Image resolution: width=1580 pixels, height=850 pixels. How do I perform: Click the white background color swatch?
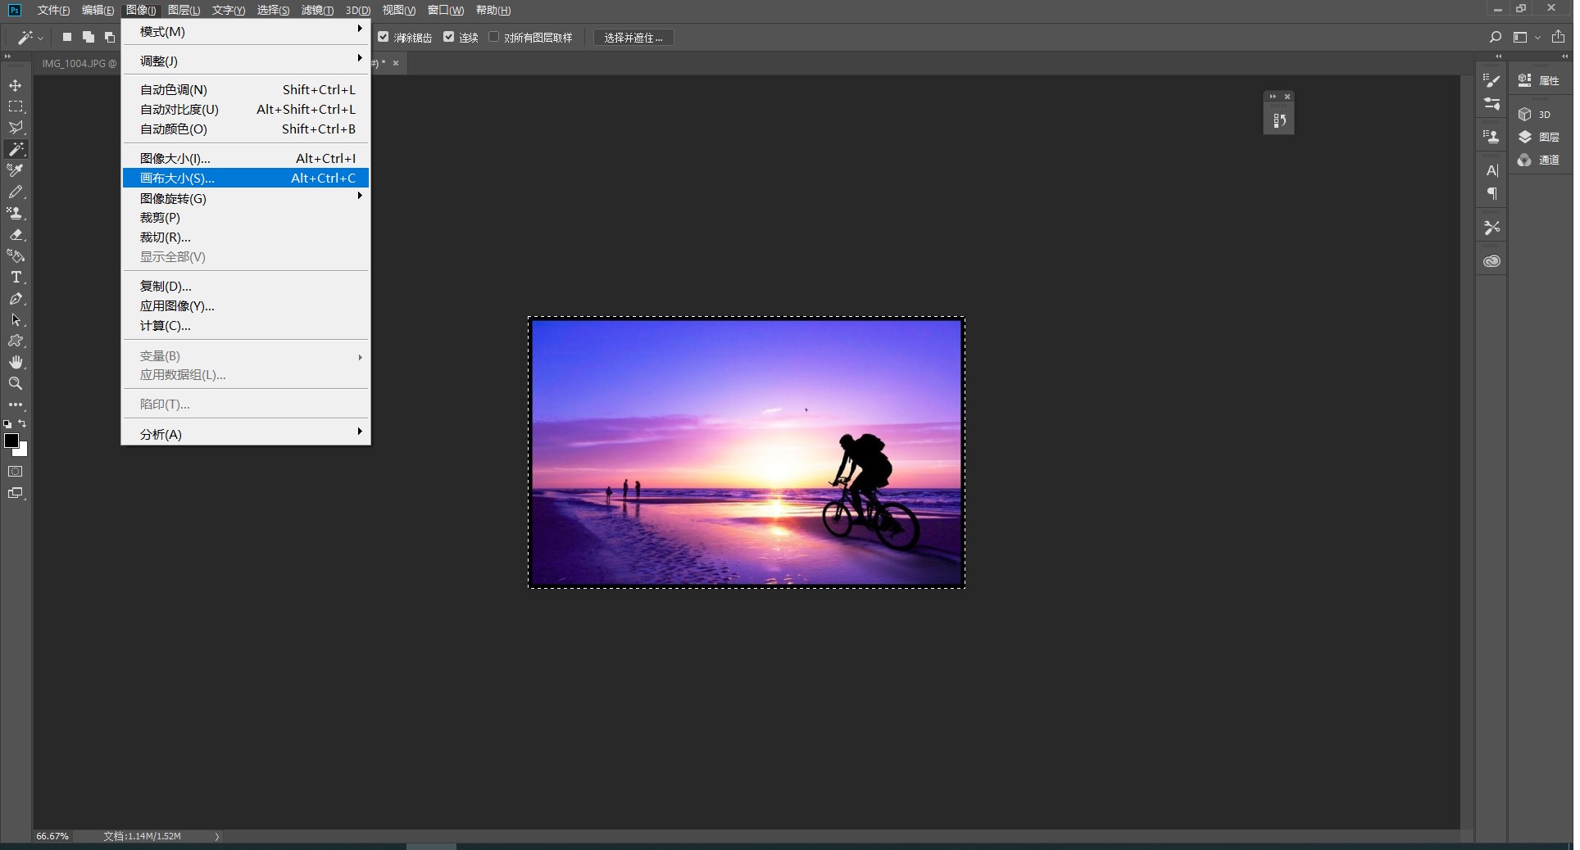pos(23,450)
